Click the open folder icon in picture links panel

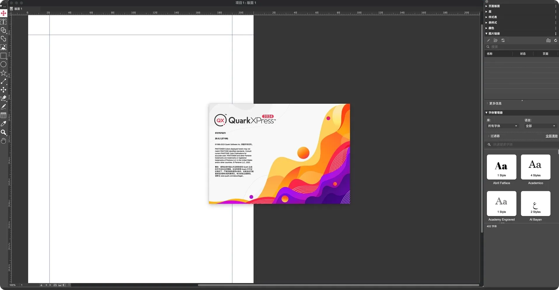pyautogui.click(x=496, y=41)
